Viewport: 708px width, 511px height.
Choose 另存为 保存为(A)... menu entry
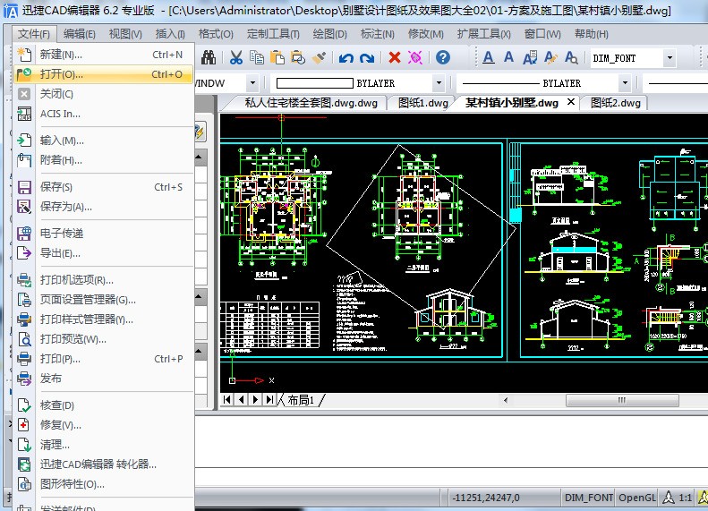point(104,207)
